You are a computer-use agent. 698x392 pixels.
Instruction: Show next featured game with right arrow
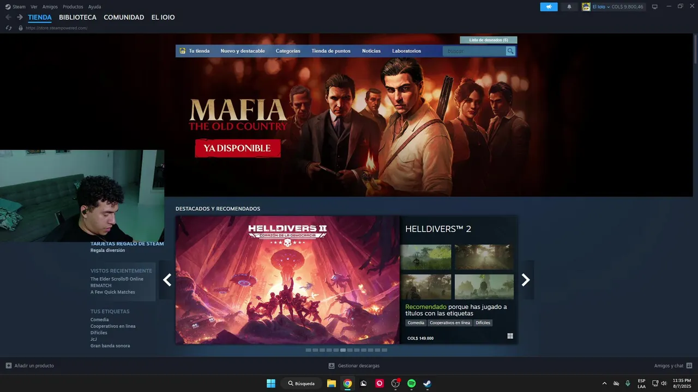tap(526, 280)
